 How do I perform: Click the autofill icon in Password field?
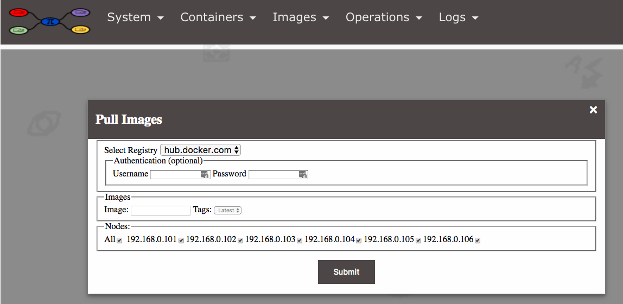click(x=302, y=174)
